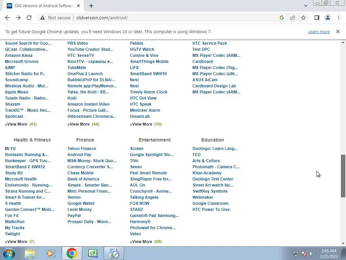Image resolution: width=346 pixels, height=260 pixels.
Task: Open the Venmo link
Action: (74, 197)
